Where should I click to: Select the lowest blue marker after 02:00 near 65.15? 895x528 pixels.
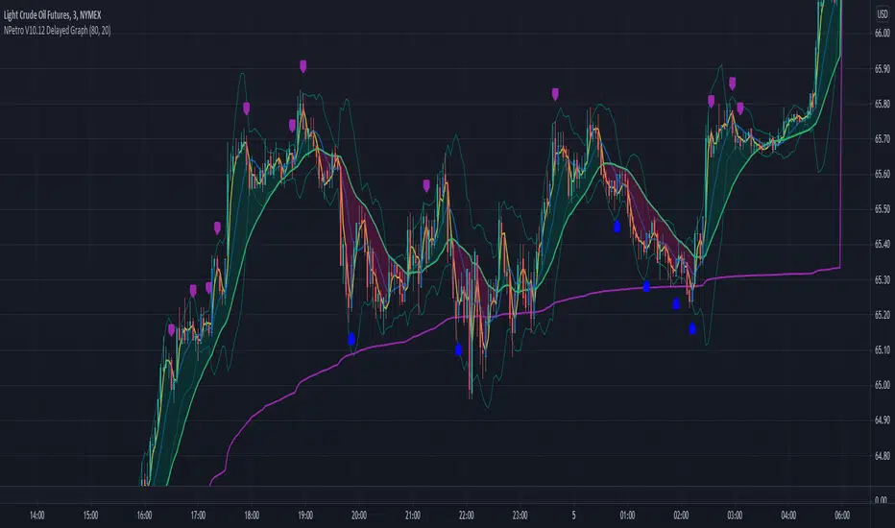tap(692, 328)
